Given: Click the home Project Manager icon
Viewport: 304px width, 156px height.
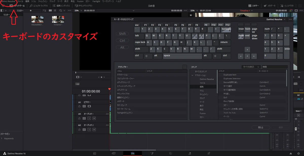Looking at the screenshot, I should [x=291, y=153].
